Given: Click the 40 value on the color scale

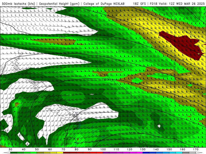Looking at the screenshot, I should click(x=24, y=149).
